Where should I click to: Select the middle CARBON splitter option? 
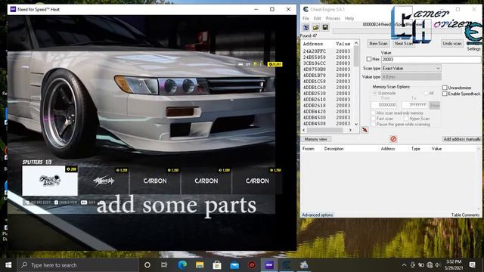[x=206, y=181]
